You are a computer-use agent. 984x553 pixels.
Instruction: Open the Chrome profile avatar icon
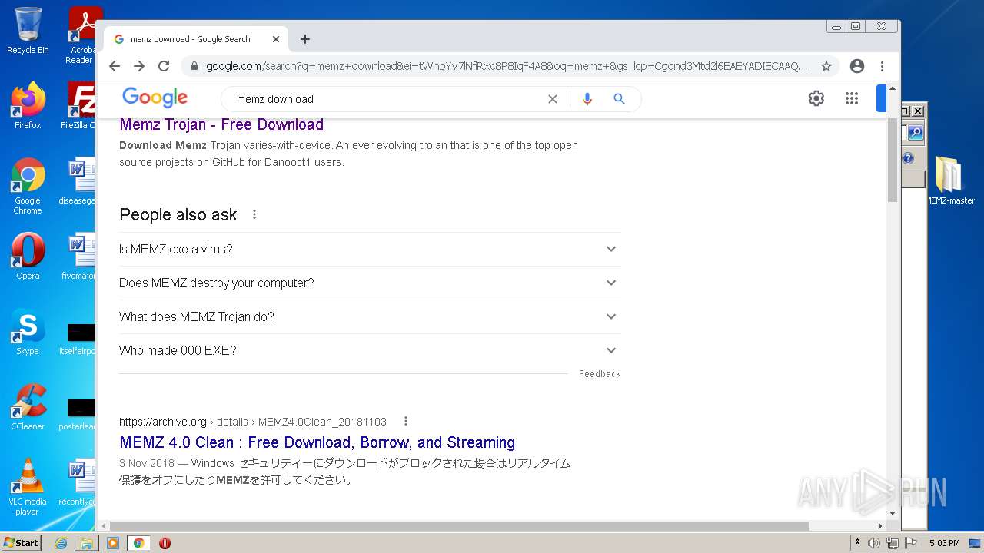pos(857,66)
